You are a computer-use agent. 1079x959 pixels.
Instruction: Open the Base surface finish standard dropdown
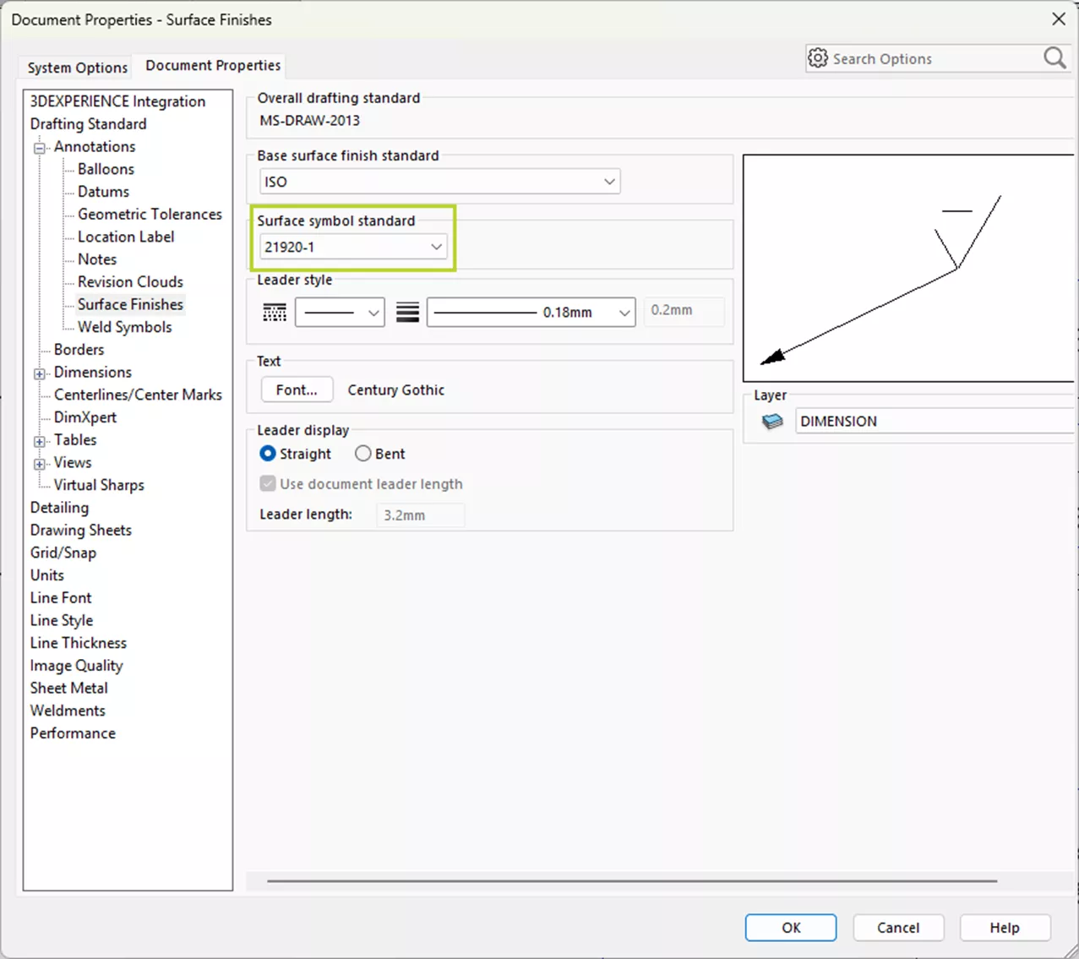pos(439,182)
